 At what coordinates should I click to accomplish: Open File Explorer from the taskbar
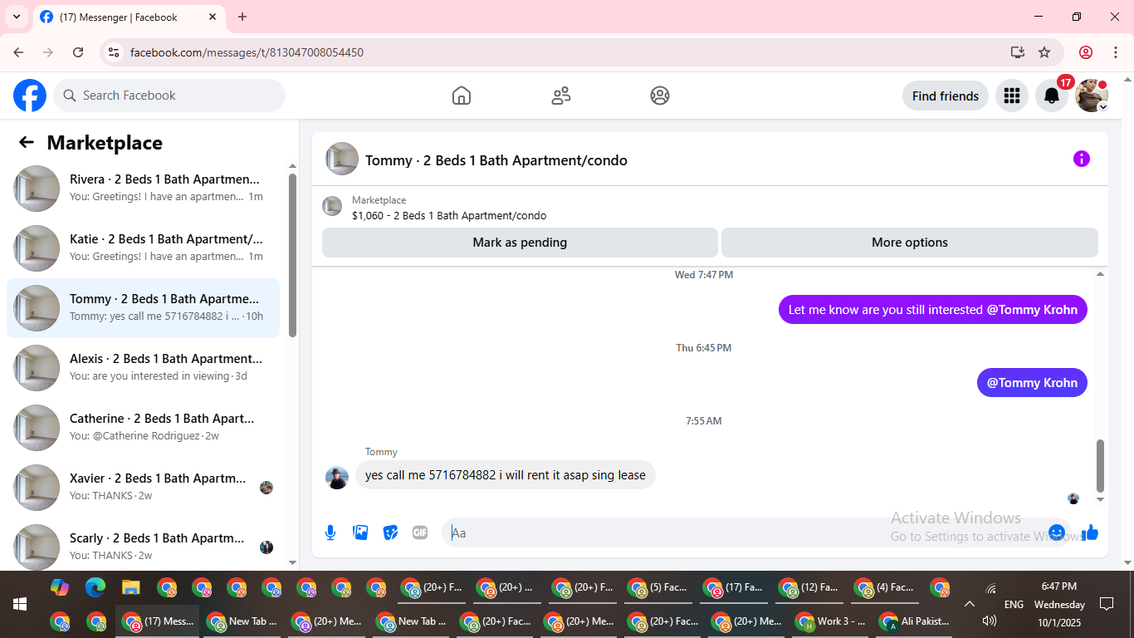131,587
